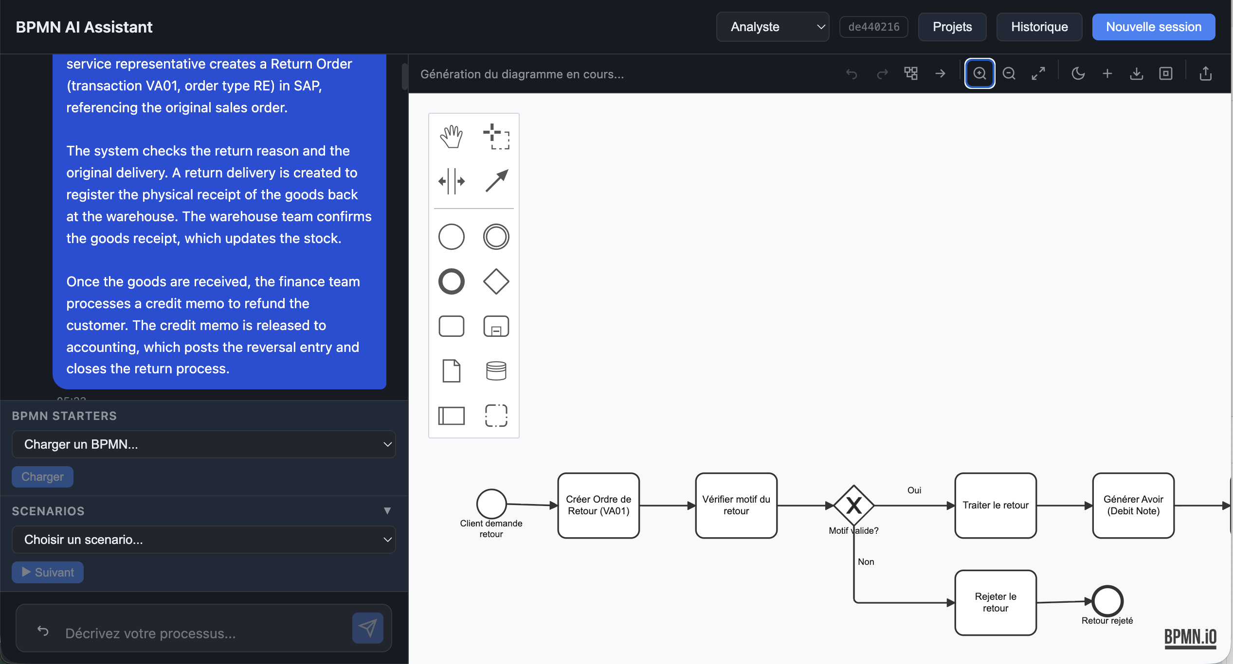Create a gateway using the diamond icon
Screen dimensions: 1233x664
(x=496, y=281)
